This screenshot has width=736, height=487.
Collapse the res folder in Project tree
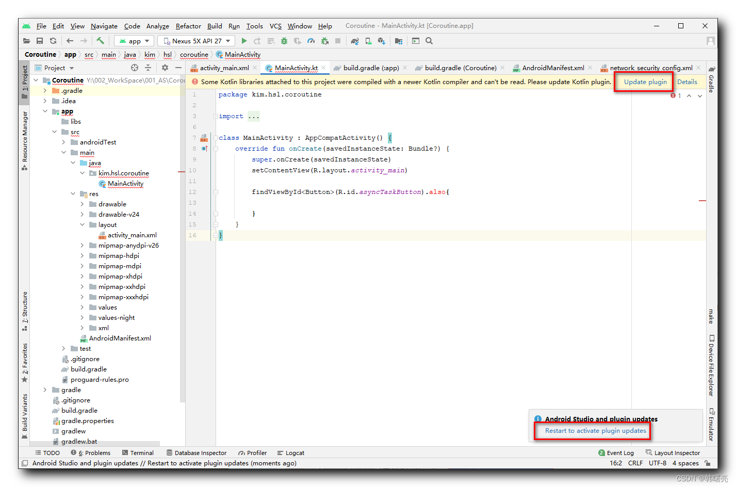(73, 193)
